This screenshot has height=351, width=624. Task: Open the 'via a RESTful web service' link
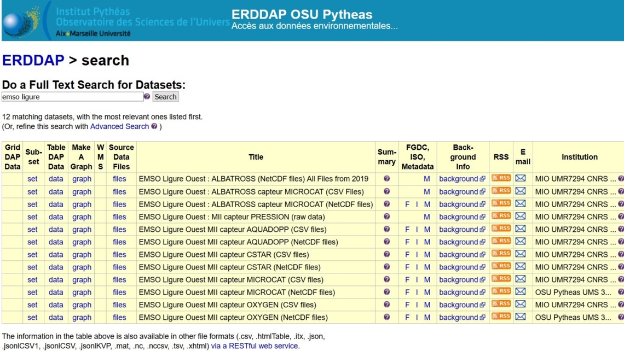[x=255, y=346]
